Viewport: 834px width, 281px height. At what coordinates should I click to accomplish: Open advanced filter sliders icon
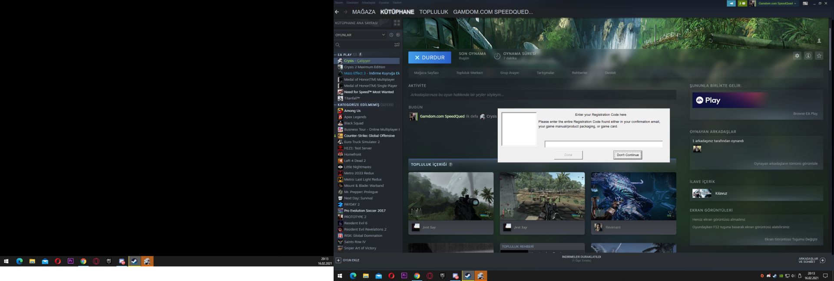pos(397,45)
